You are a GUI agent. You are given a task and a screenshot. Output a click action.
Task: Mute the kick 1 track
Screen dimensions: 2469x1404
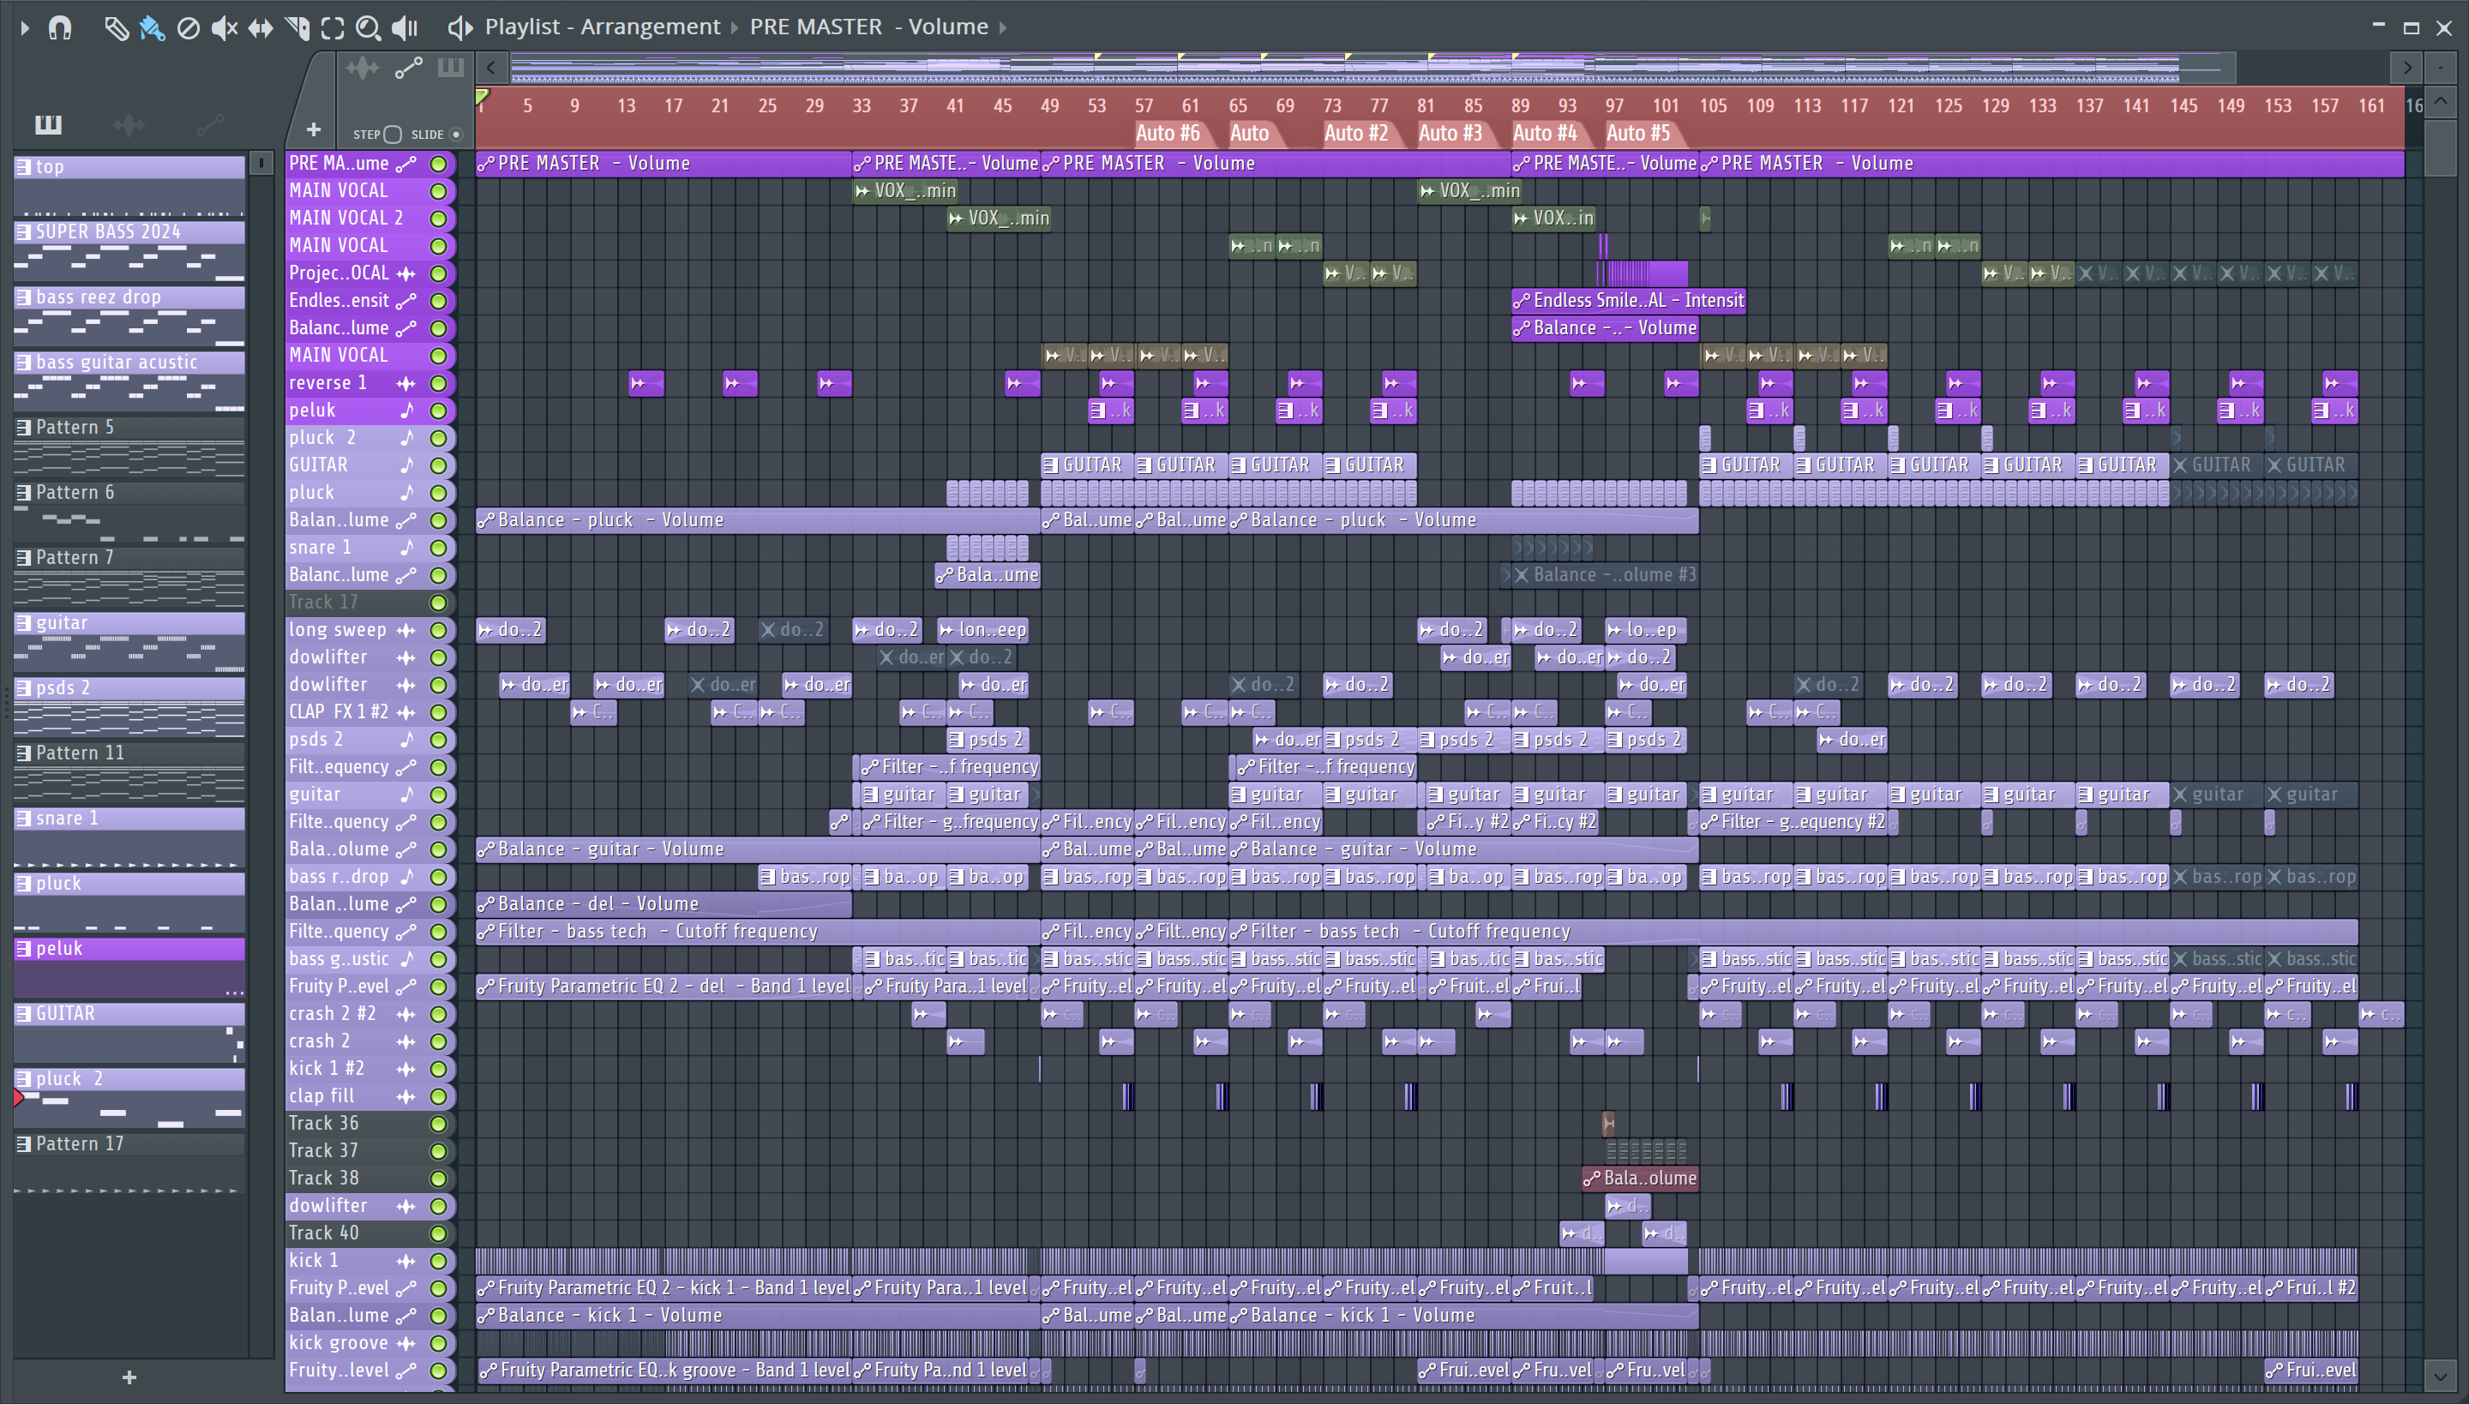438,1262
